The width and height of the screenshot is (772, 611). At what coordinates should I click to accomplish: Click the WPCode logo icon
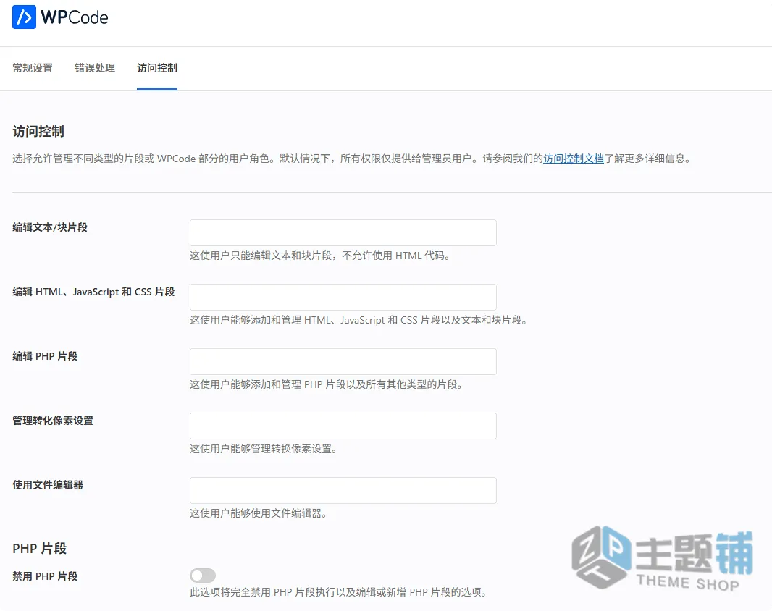coord(24,17)
